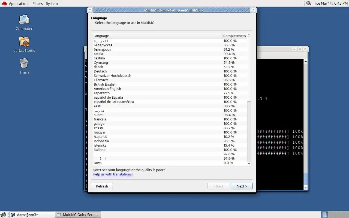Viewport: 349px width, 218px height.
Task: Select magyar language row
Action: click(x=170, y=132)
